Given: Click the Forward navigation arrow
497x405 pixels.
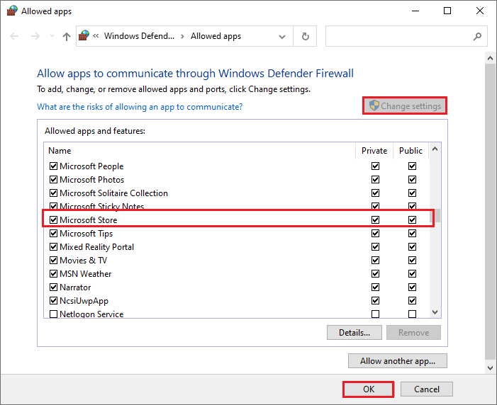Looking at the screenshot, I should (35, 36).
